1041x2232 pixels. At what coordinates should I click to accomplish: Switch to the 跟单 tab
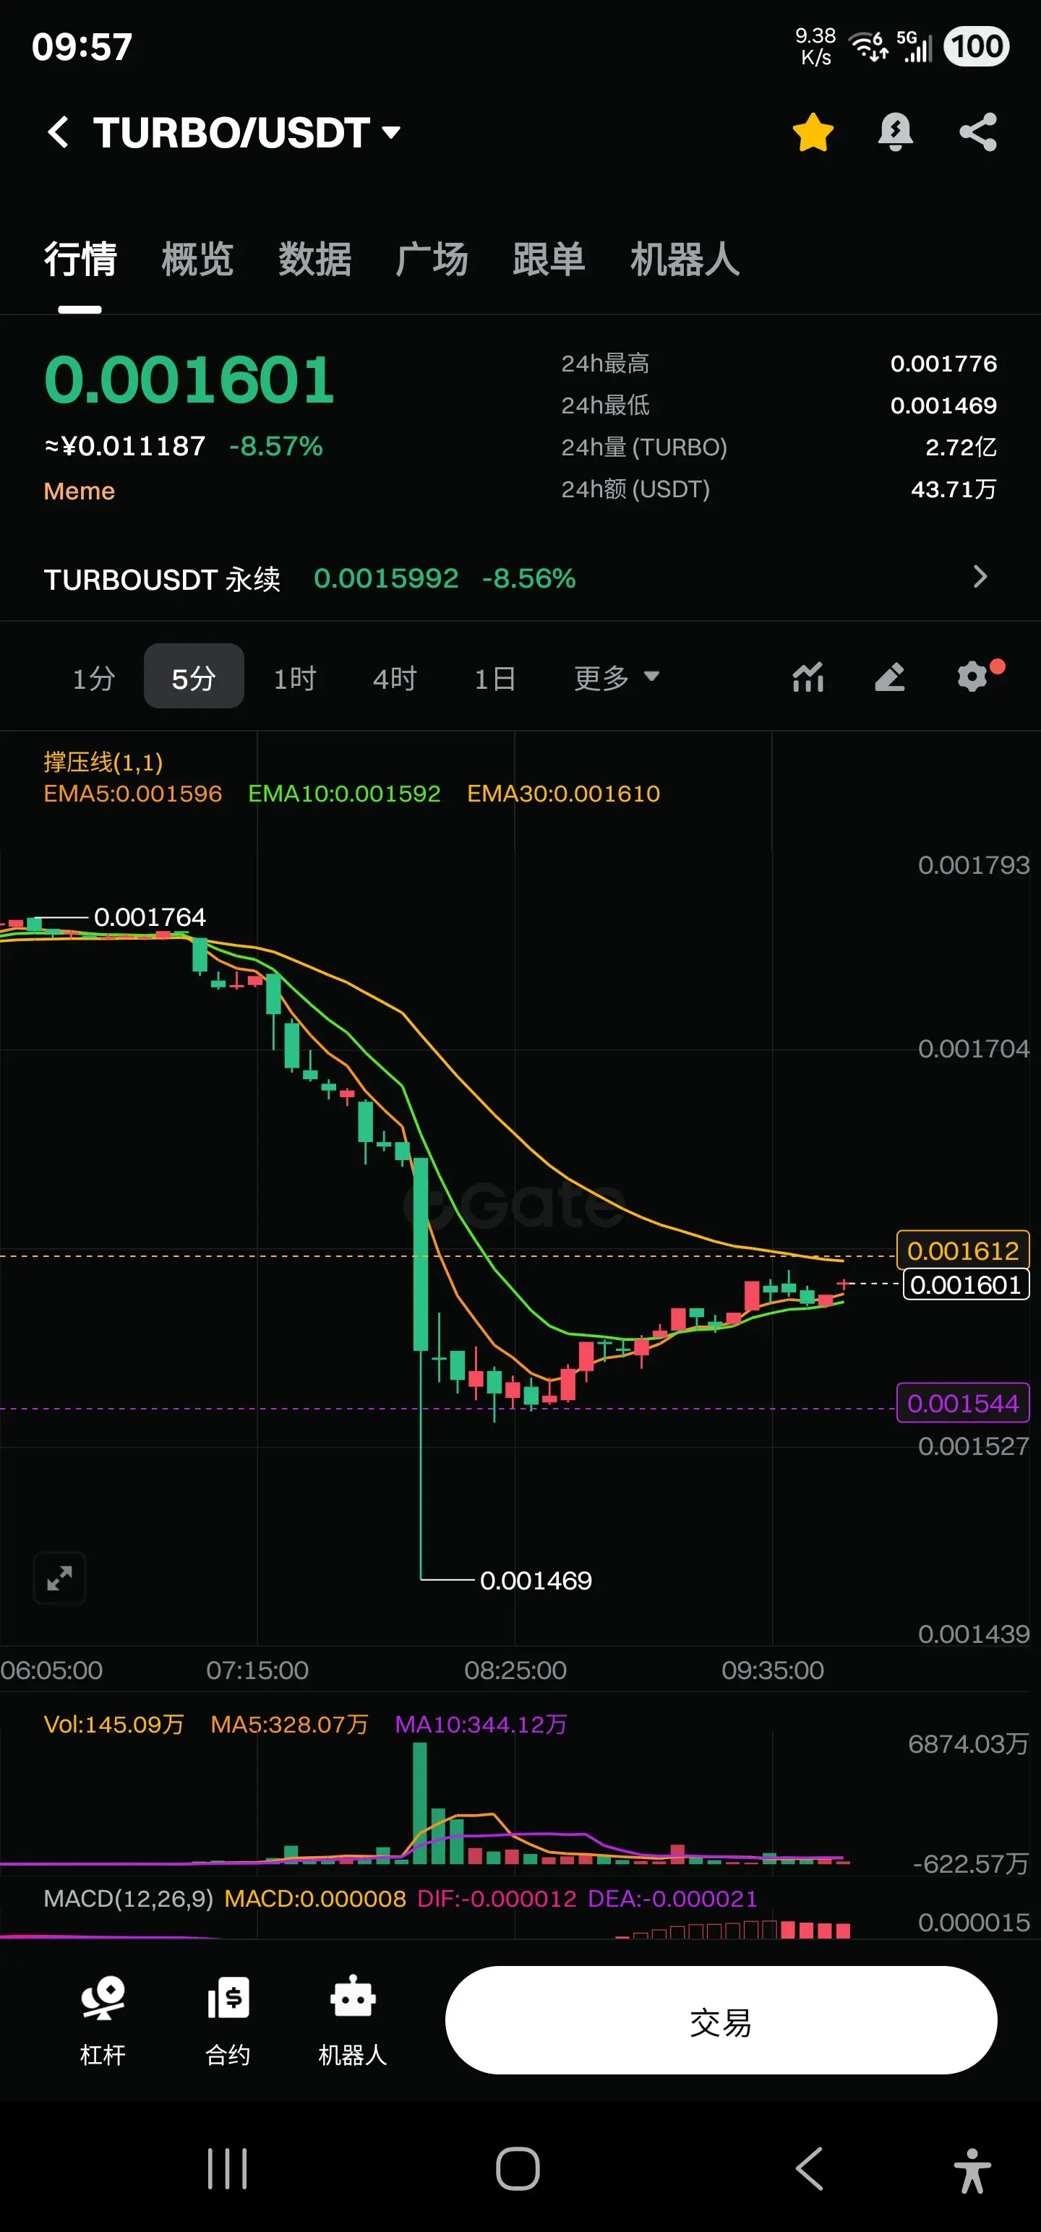(x=549, y=259)
